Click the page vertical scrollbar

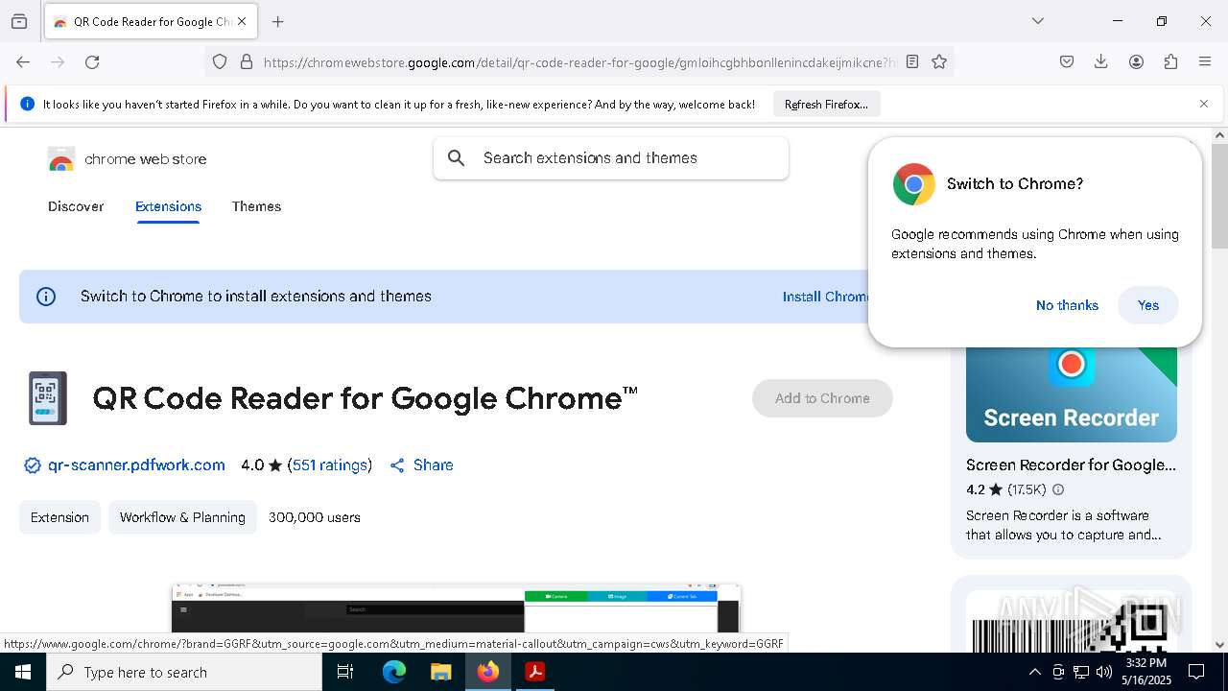click(x=1219, y=197)
